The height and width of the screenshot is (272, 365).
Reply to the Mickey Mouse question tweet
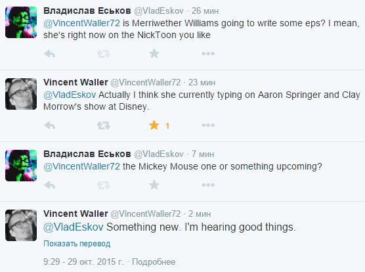click(50, 185)
